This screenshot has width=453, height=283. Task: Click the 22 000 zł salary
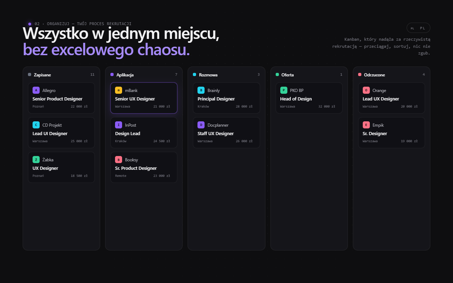coord(79,106)
